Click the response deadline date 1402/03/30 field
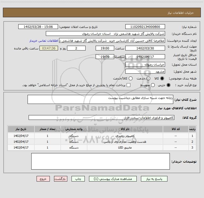 (145, 48)
